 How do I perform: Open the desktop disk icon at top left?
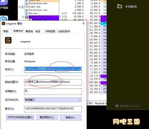click(x=4, y=2)
